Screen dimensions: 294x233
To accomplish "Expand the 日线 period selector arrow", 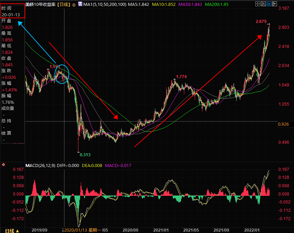I will (17, 231).
